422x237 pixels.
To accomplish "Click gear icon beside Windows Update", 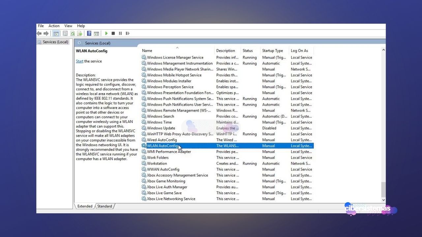I will [144, 128].
